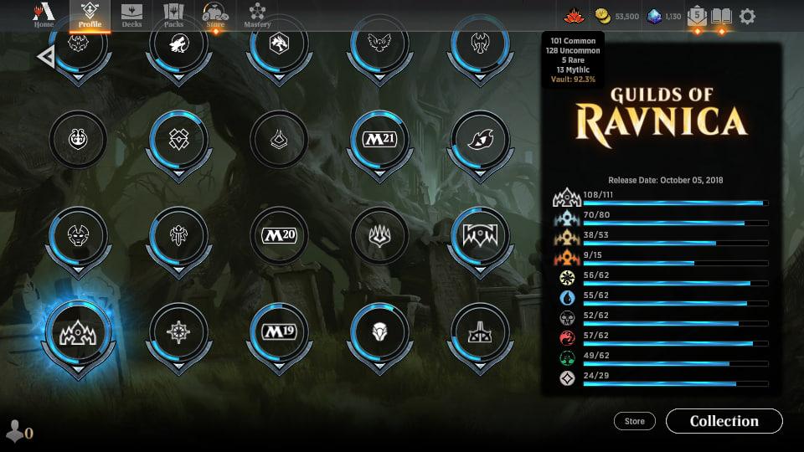Image resolution: width=804 pixels, height=452 pixels.
Task: Expand chevron beneath the Dominaria compass badge
Action: [x=178, y=367]
